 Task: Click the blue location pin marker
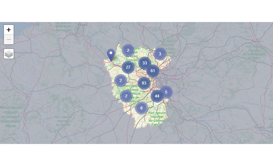(x=111, y=54)
